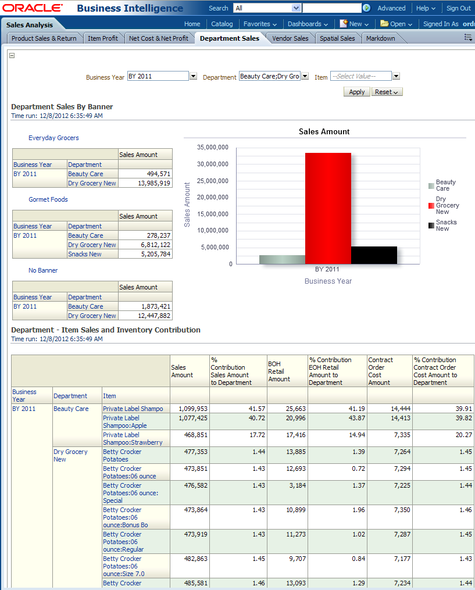This screenshot has width=475, height=590.
Task: Click the Apply button
Action: [356, 92]
